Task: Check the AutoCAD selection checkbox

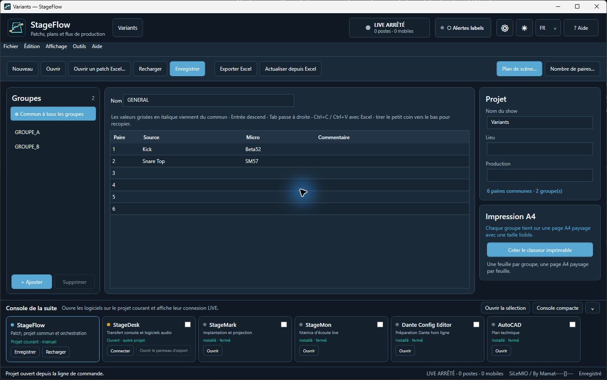Action: [573, 325]
